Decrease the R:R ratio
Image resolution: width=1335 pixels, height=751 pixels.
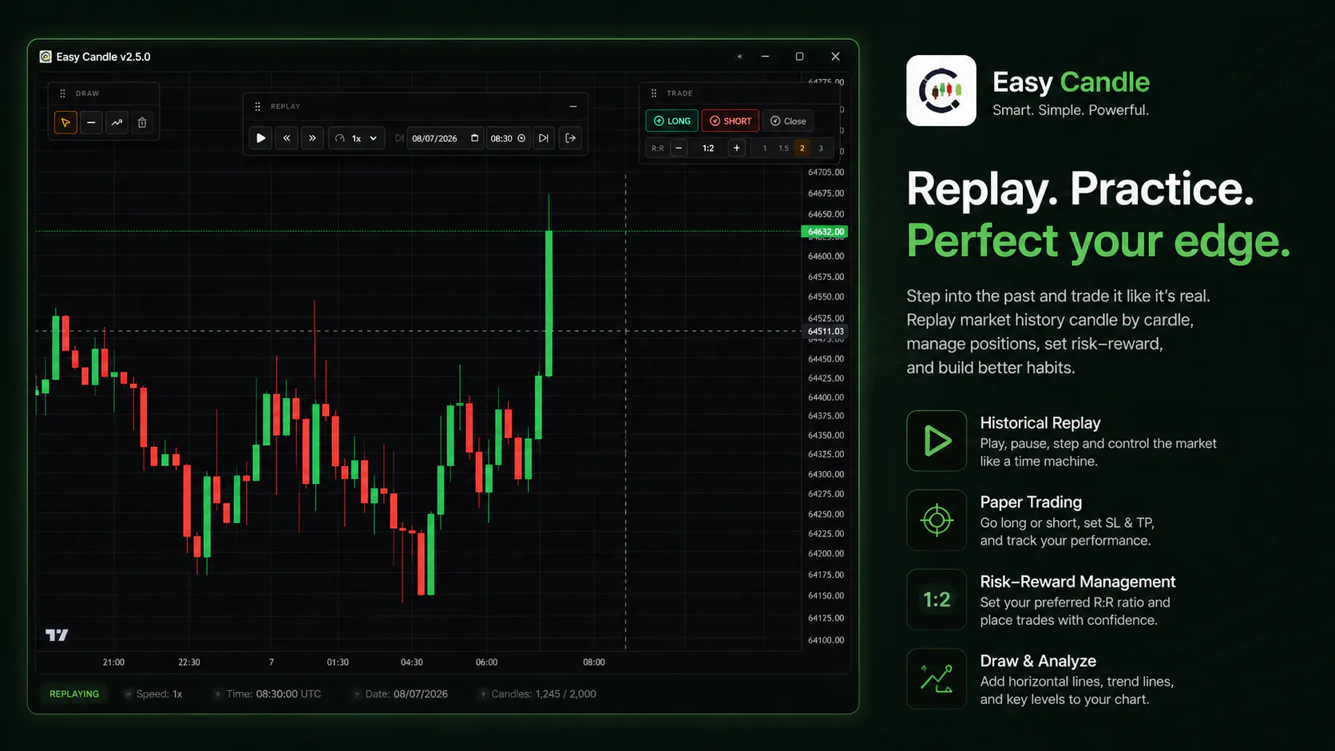(x=679, y=148)
